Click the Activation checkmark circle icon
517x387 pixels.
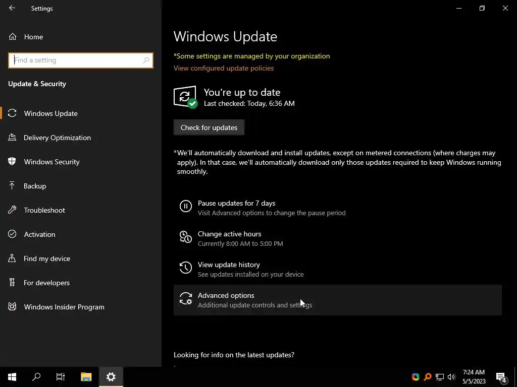tap(12, 234)
